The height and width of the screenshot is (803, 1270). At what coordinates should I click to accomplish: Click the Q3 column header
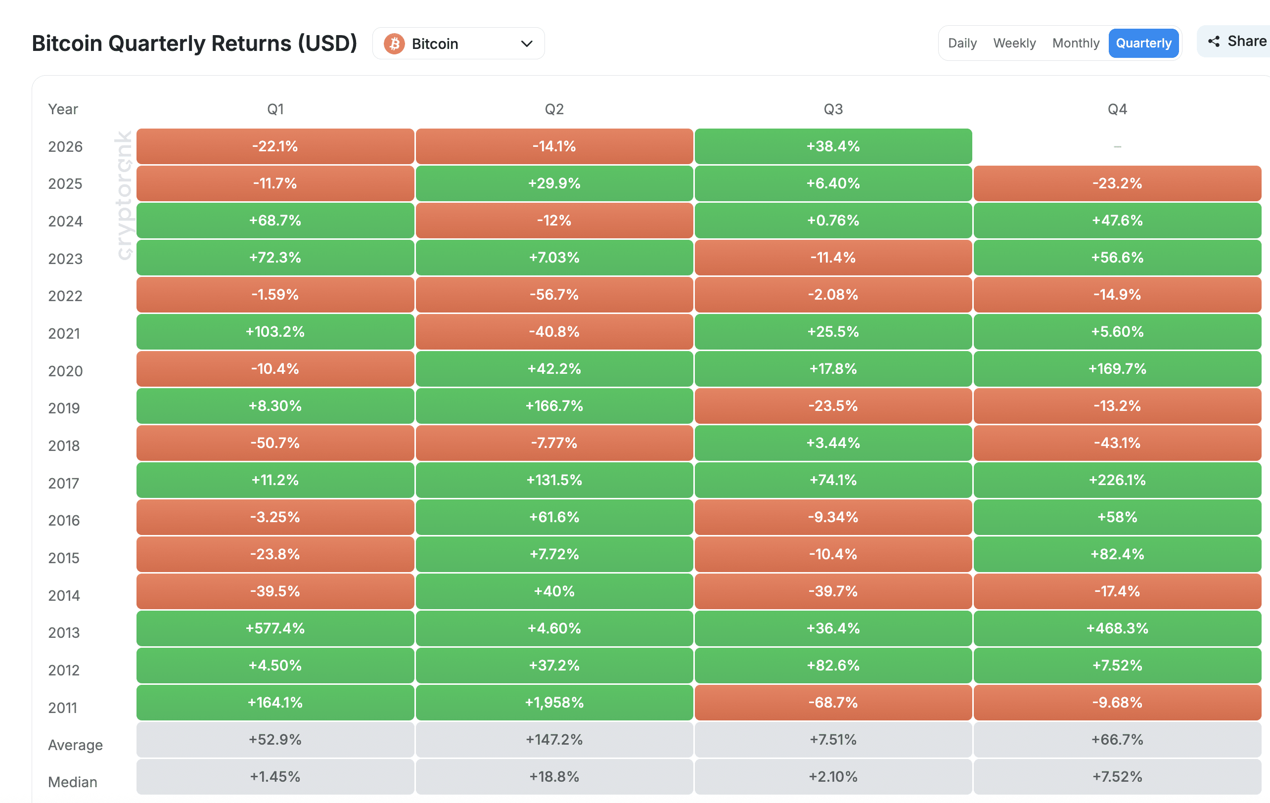pos(833,109)
